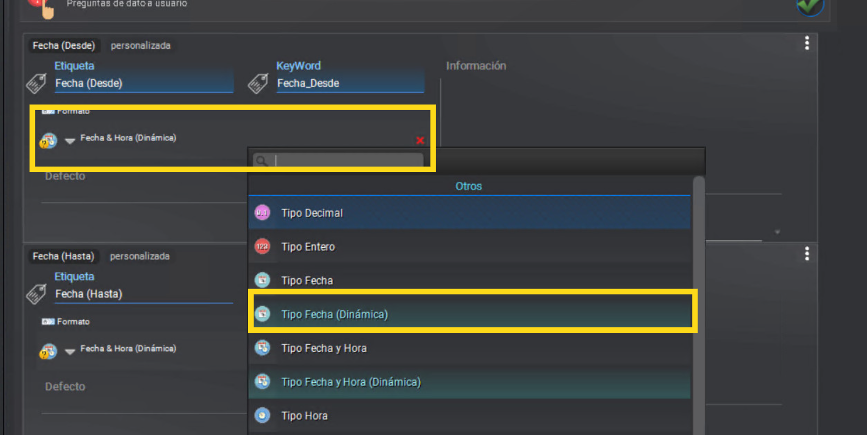Select the Fecha (Hasta) header tab
867x435 pixels.
pos(63,256)
